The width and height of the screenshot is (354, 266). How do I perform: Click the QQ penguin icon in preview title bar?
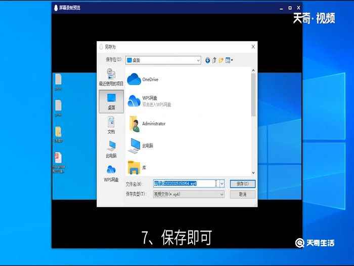click(56, 8)
